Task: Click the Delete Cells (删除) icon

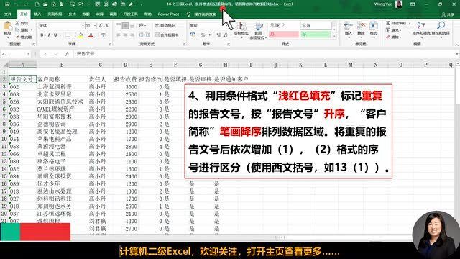Action: [x=361, y=29]
